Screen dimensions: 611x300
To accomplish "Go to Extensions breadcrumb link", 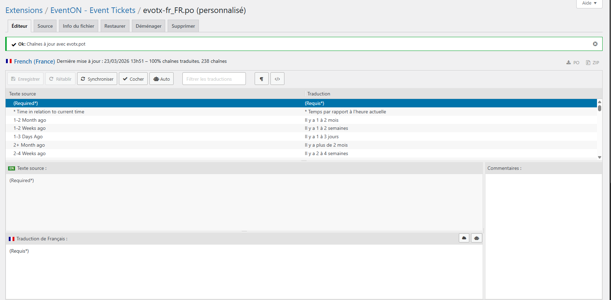I will (24, 11).
